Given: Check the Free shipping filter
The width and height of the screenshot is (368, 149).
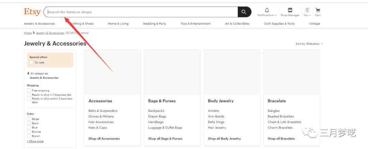Looking at the screenshot, I should click(x=29, y=91).
